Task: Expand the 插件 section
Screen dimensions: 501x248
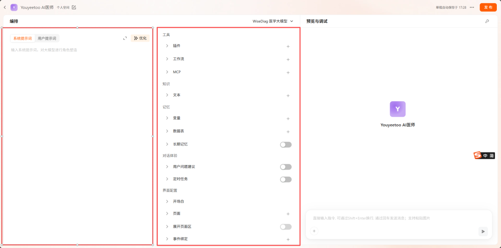Action: (x=167, y=45)
